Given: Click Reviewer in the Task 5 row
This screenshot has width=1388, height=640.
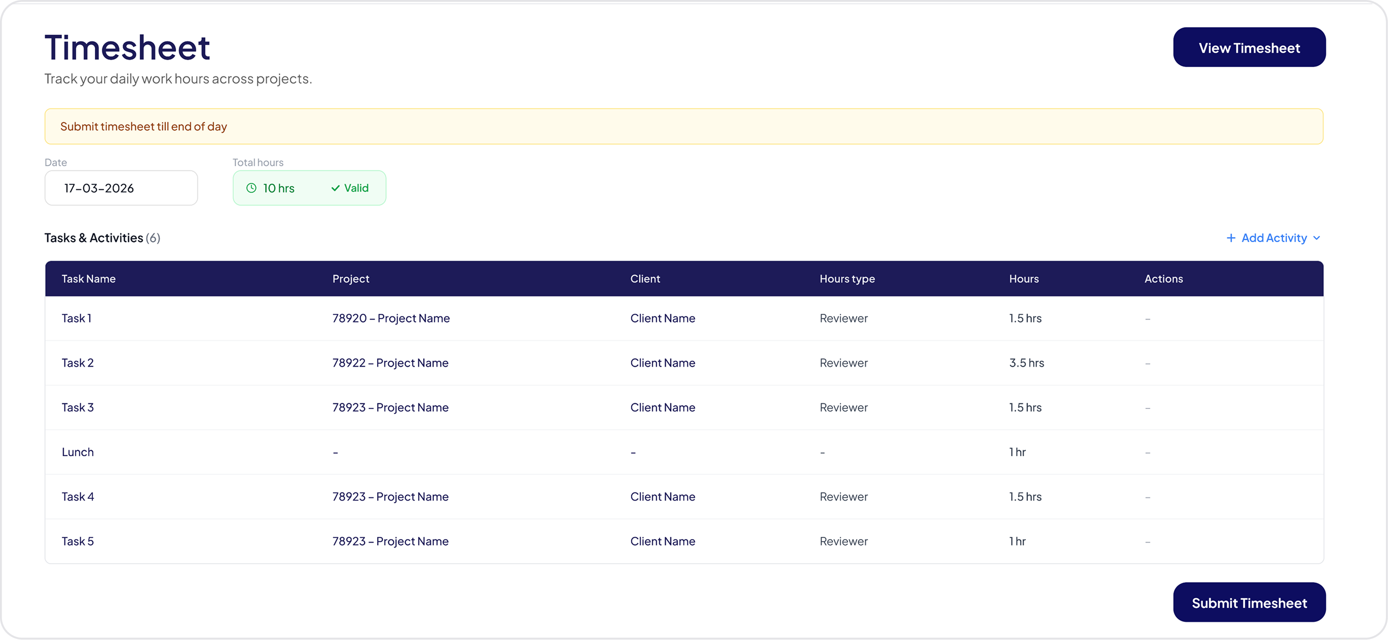Looking at the screenshot, I should (x=844, y=542).
